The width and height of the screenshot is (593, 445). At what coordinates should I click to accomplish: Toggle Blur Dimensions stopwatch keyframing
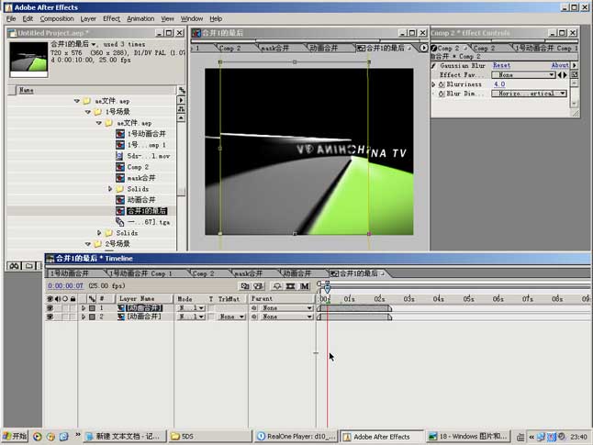(x=442, y=94)
